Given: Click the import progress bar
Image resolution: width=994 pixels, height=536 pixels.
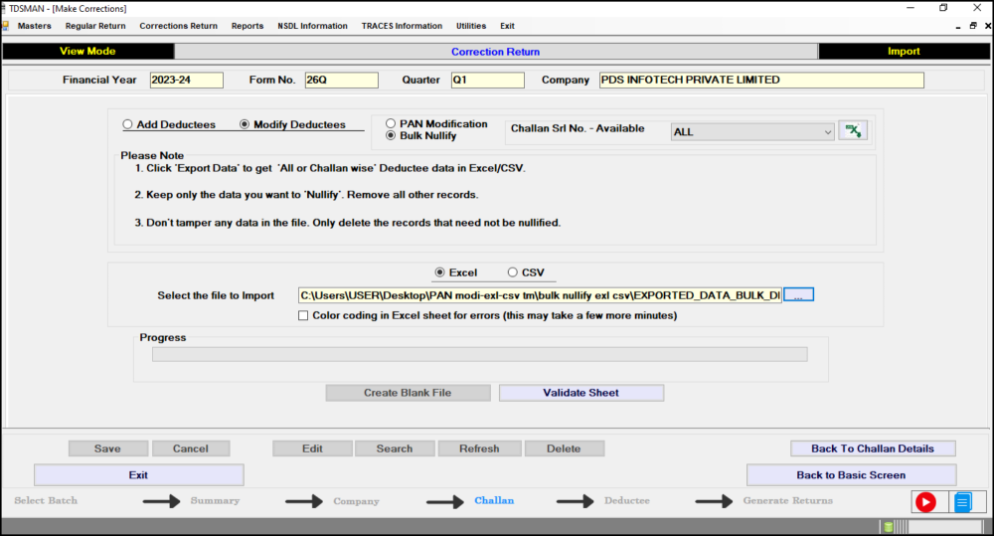Looking at the screenshot, I should click(x=479, y=354).
